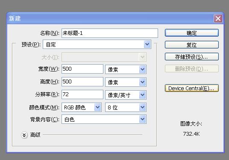This screenshot has height=160, width=229.
Task: Open the 8 位 bit depth dropdown
Action: [x=126, y=107]
